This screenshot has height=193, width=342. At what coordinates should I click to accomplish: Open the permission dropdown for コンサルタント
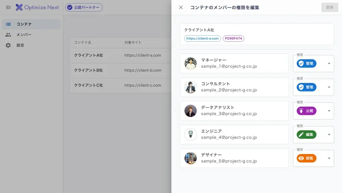[x=329, y=87]
